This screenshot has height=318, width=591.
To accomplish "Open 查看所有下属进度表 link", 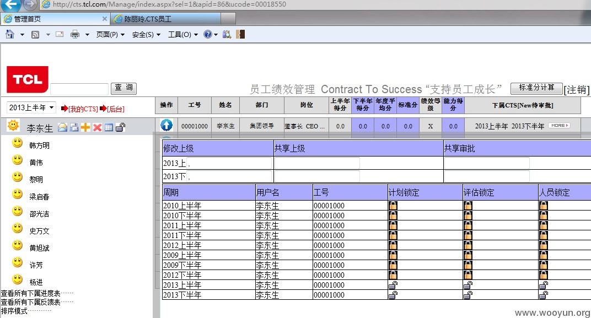I will [30, 293].
